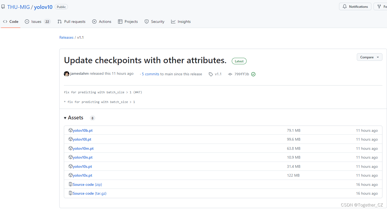This screenshot has height=210, width=387.
Task: Download Source code (zip)
Action: pyautogui.click(x=87, y=184)
